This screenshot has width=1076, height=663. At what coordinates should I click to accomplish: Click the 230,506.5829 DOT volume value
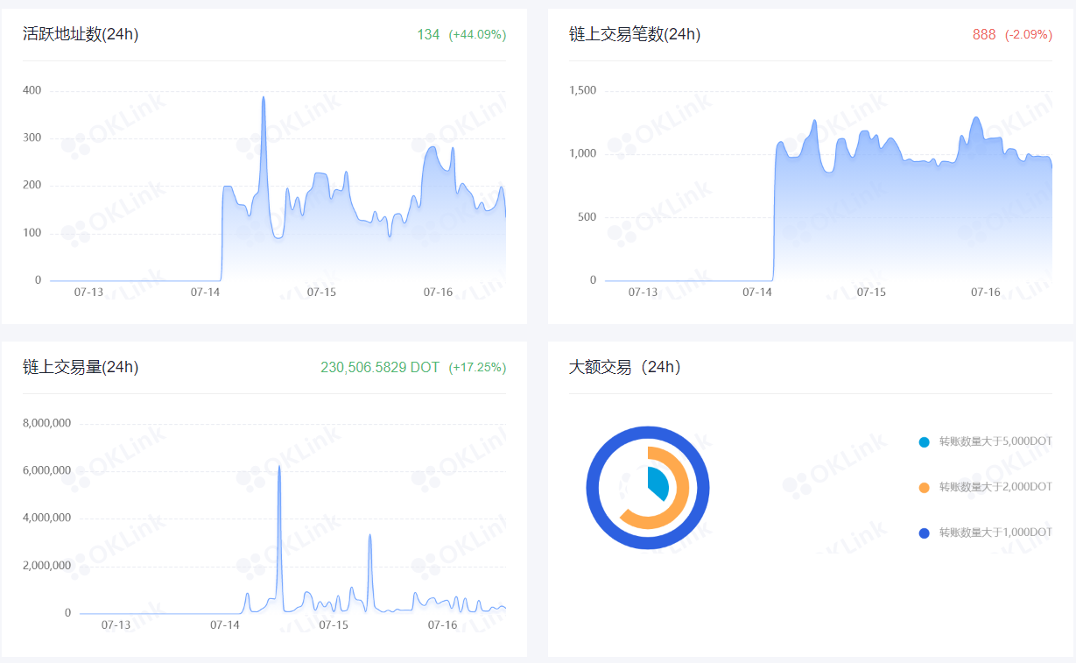(x=379, y=367)
